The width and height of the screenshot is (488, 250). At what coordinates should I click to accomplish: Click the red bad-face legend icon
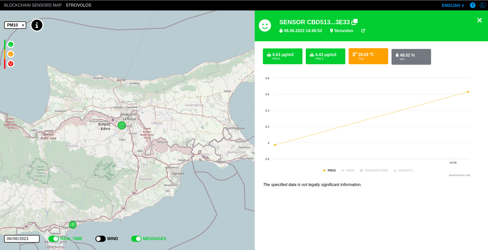tap(10, 64)
